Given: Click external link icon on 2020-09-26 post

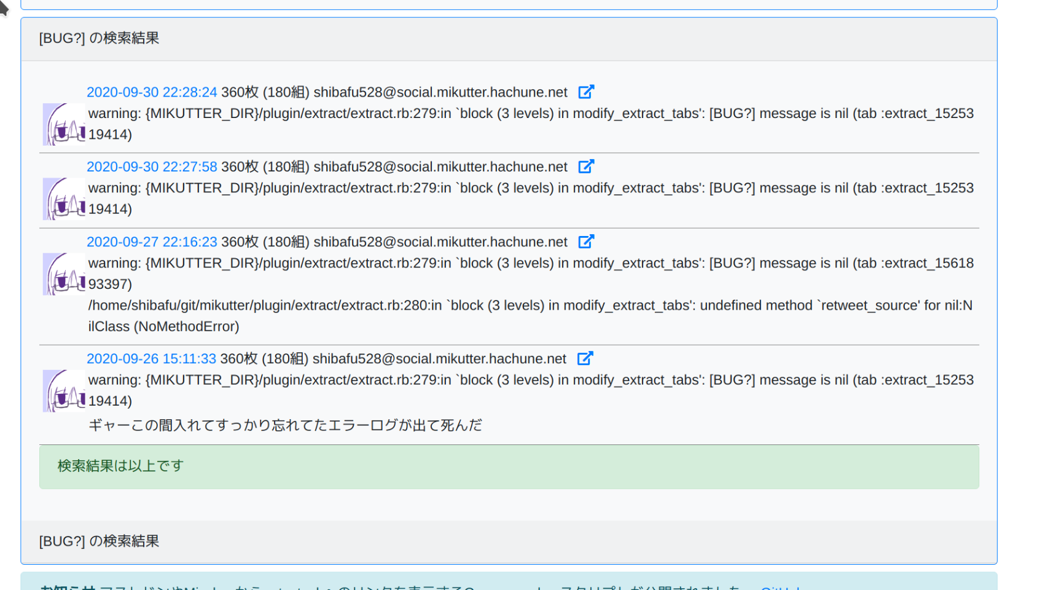Looking at the screenshot, I should [585, 358].
